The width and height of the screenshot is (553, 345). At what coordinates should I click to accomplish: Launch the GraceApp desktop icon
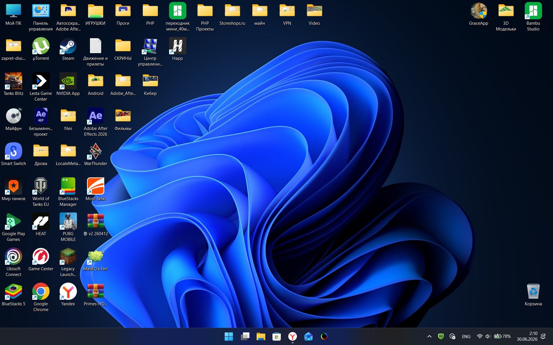tap(478, 14)
